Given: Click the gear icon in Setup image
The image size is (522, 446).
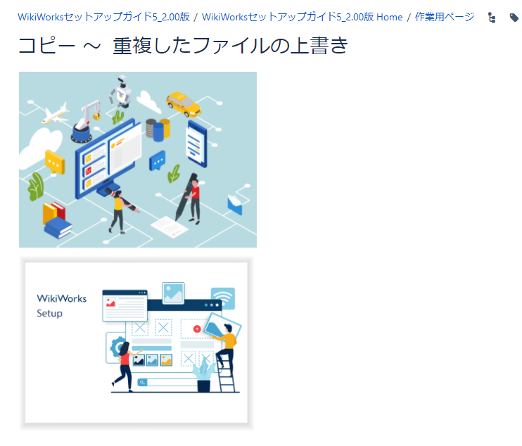Looking at the screenshot, I should (115, 348).
